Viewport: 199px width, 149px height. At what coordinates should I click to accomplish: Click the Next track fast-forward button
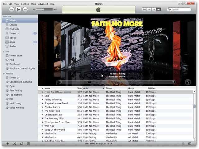[25, 10]
